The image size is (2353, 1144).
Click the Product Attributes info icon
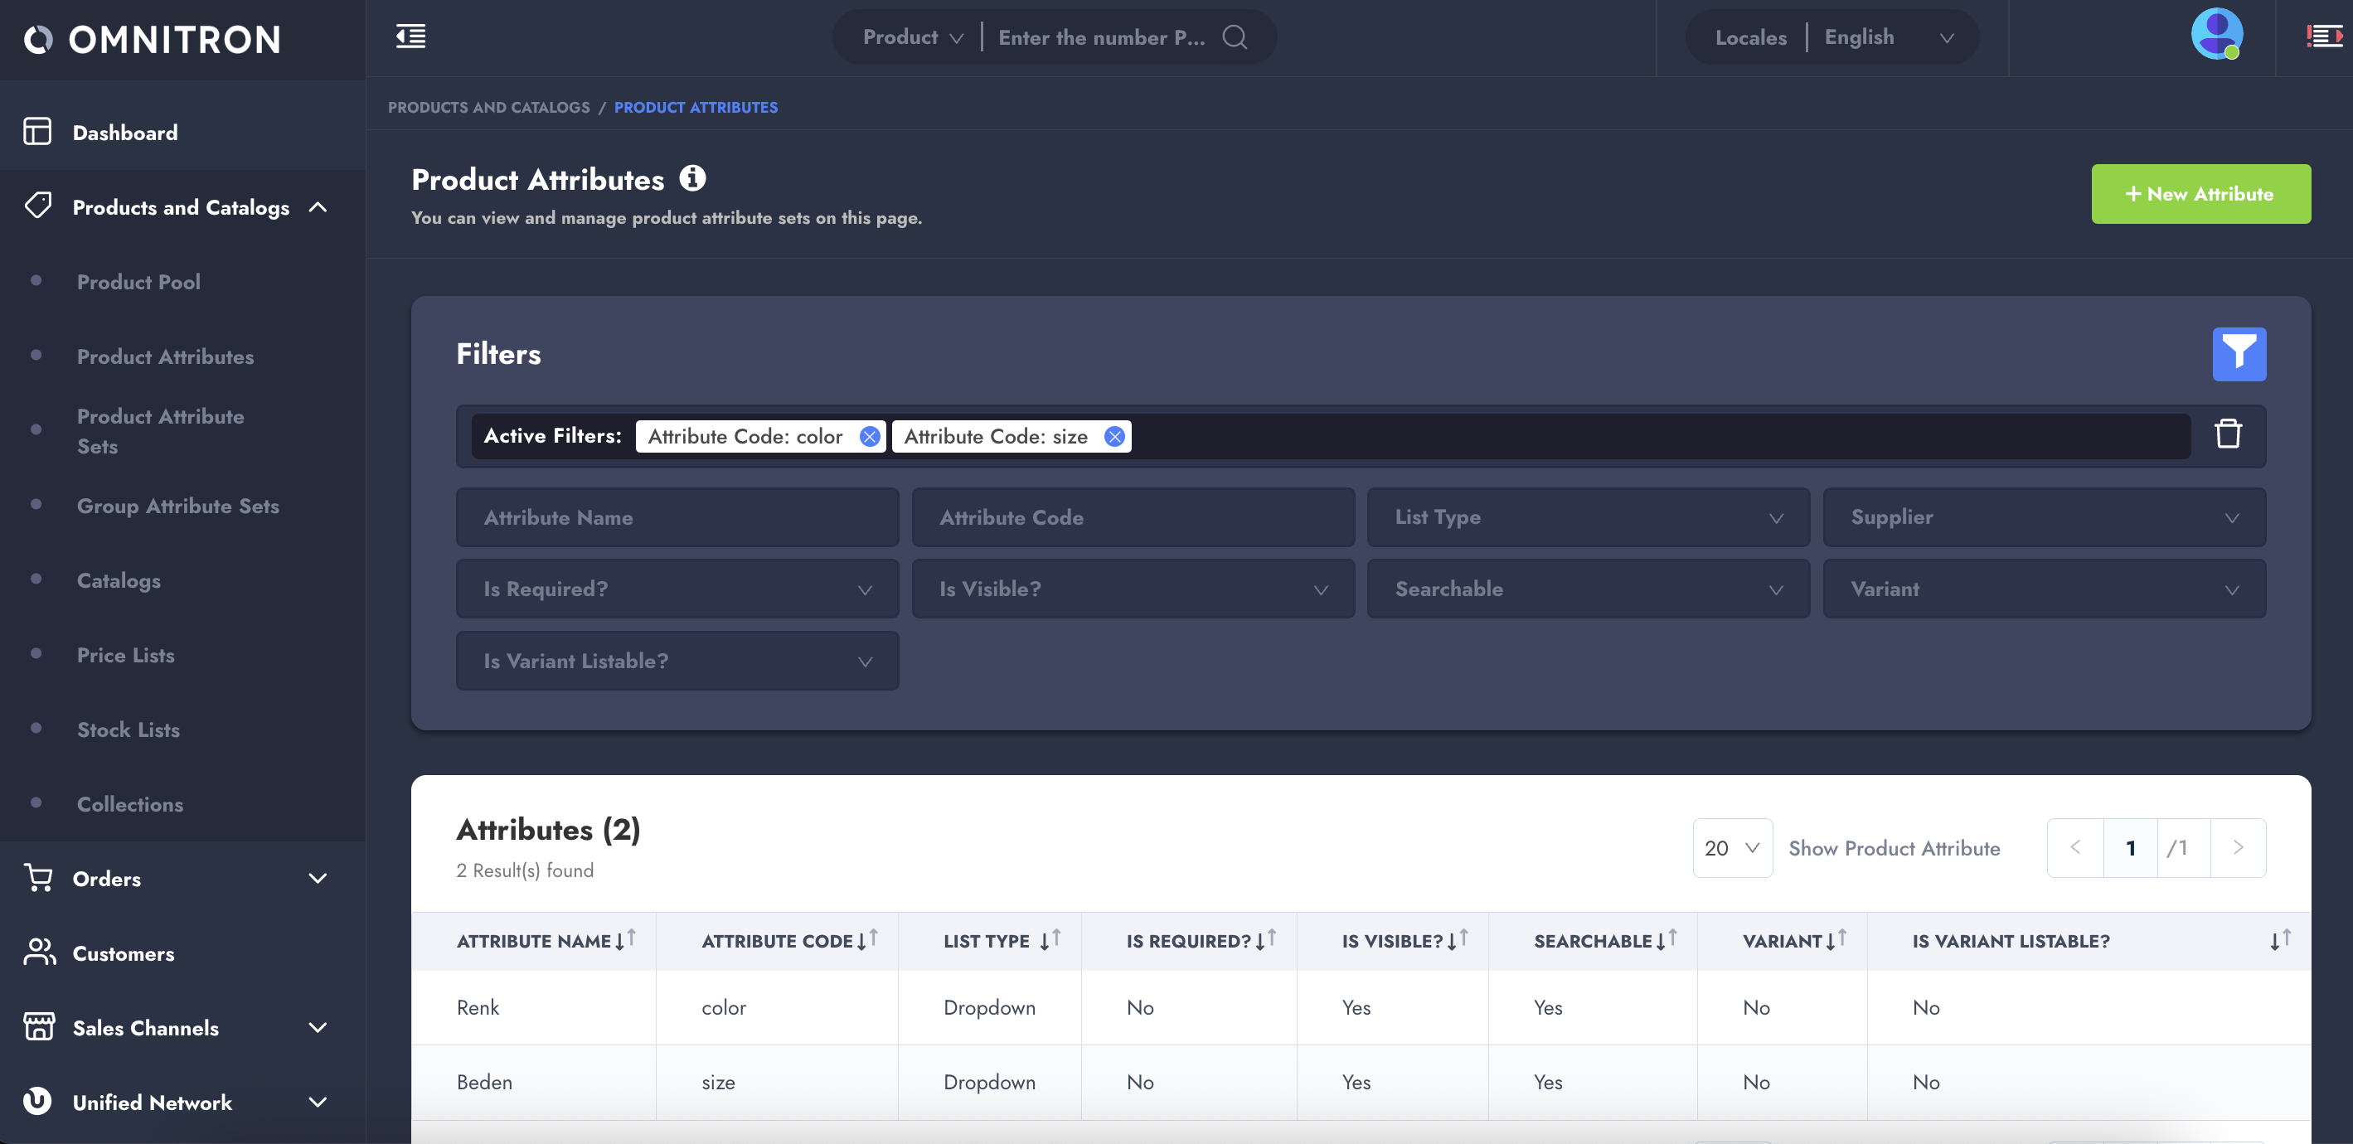692,178
